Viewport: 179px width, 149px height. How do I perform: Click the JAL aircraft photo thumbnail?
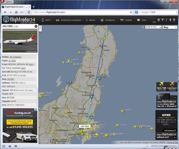point(20,41)
